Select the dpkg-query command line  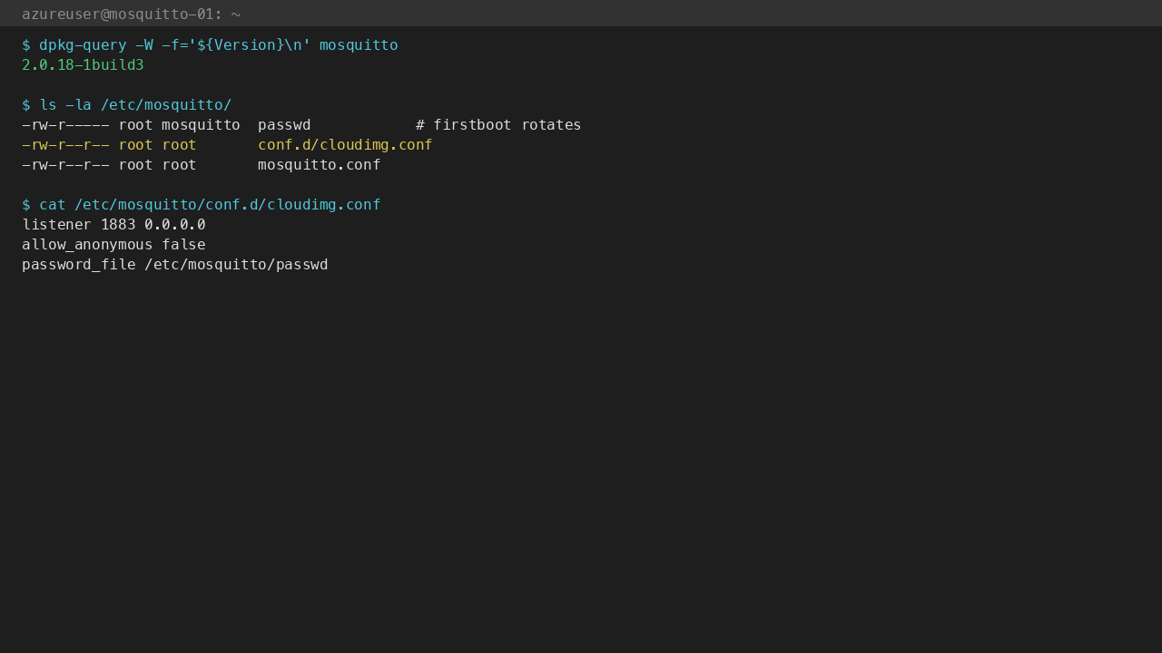click(x=210, y=45)
